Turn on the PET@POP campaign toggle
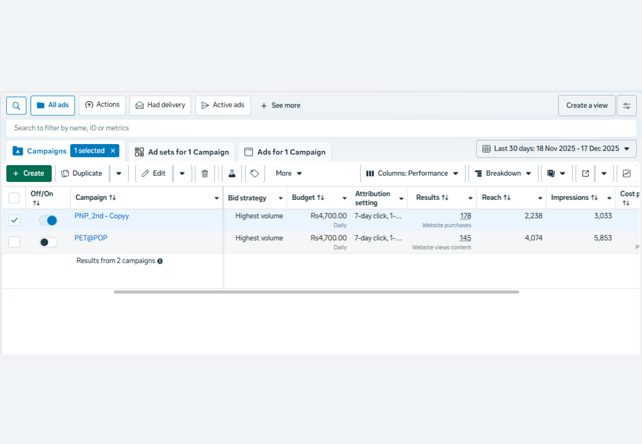 [x=48, y=242]
